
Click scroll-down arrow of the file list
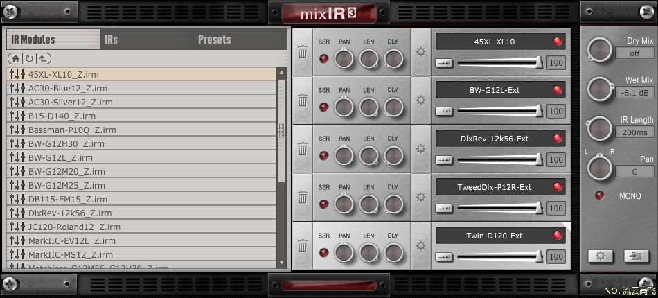point(282,263)
